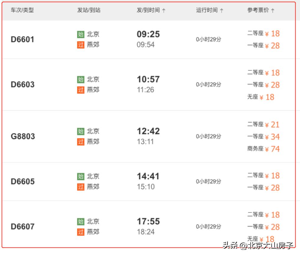
Task: Click the 一等座 ¥28 price for D6605
Action: tap(263, 188)
